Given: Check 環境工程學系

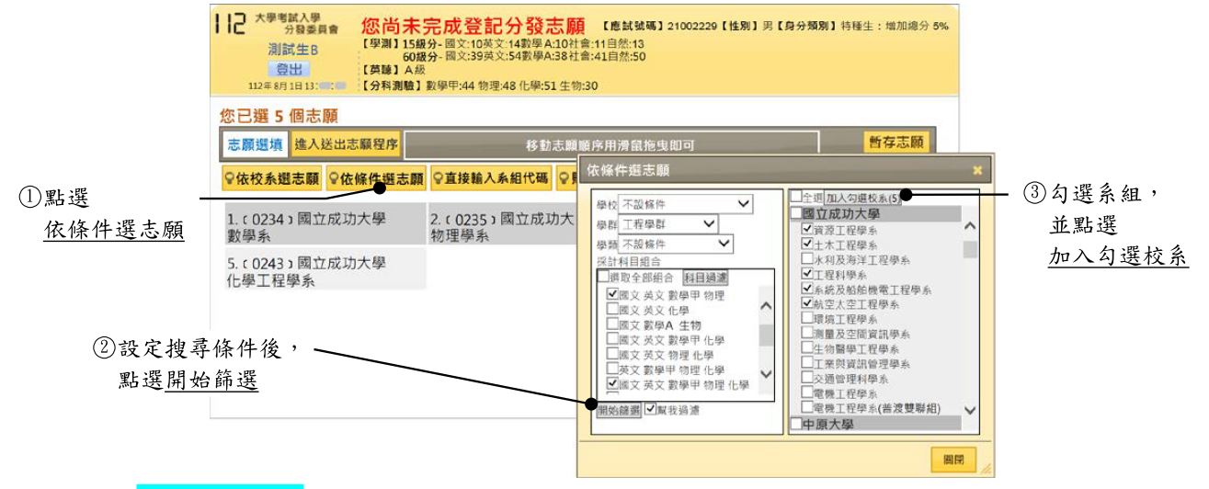Looking at the screenshot, I should (807, 318).
